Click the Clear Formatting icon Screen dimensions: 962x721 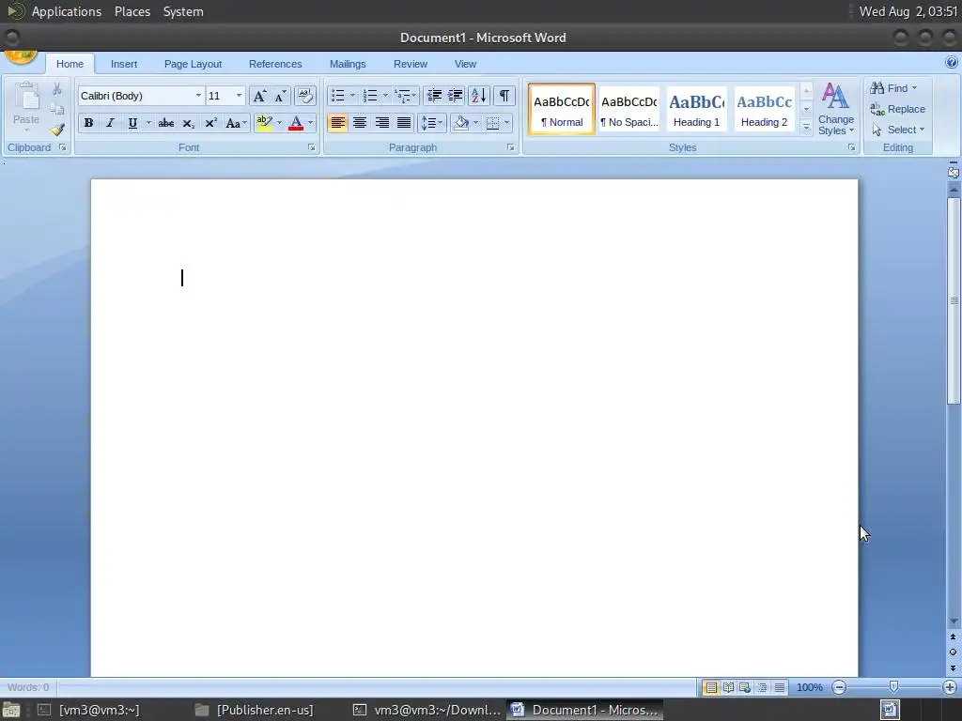(x=305, y=96)
